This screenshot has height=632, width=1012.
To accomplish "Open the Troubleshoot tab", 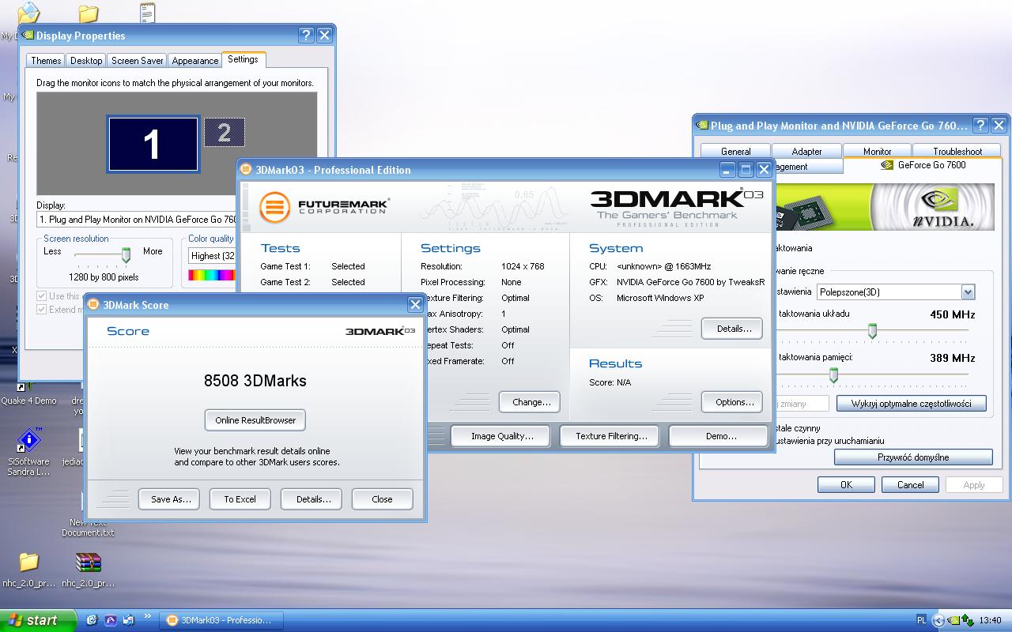I will (957, 151).
